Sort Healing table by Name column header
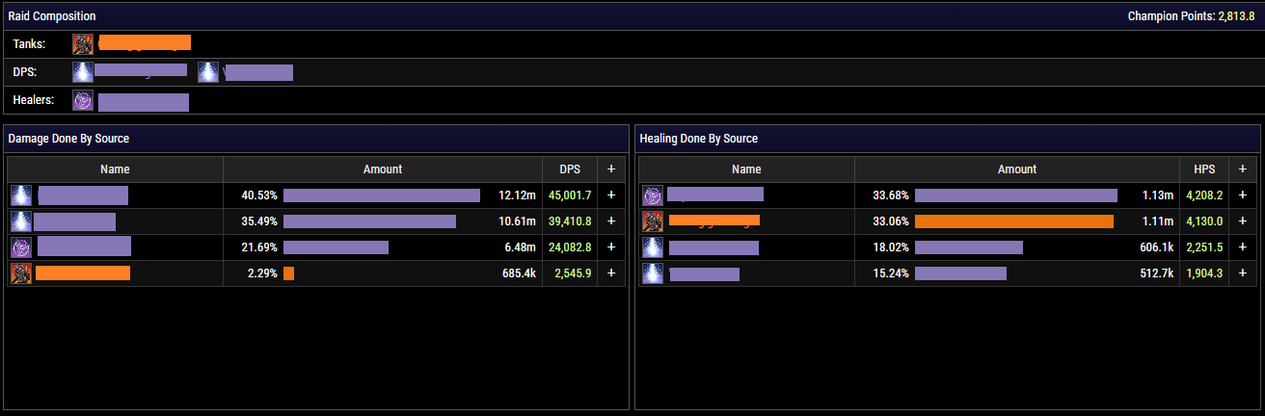This screenshot has height=416, width=1265. click(746, 169)
